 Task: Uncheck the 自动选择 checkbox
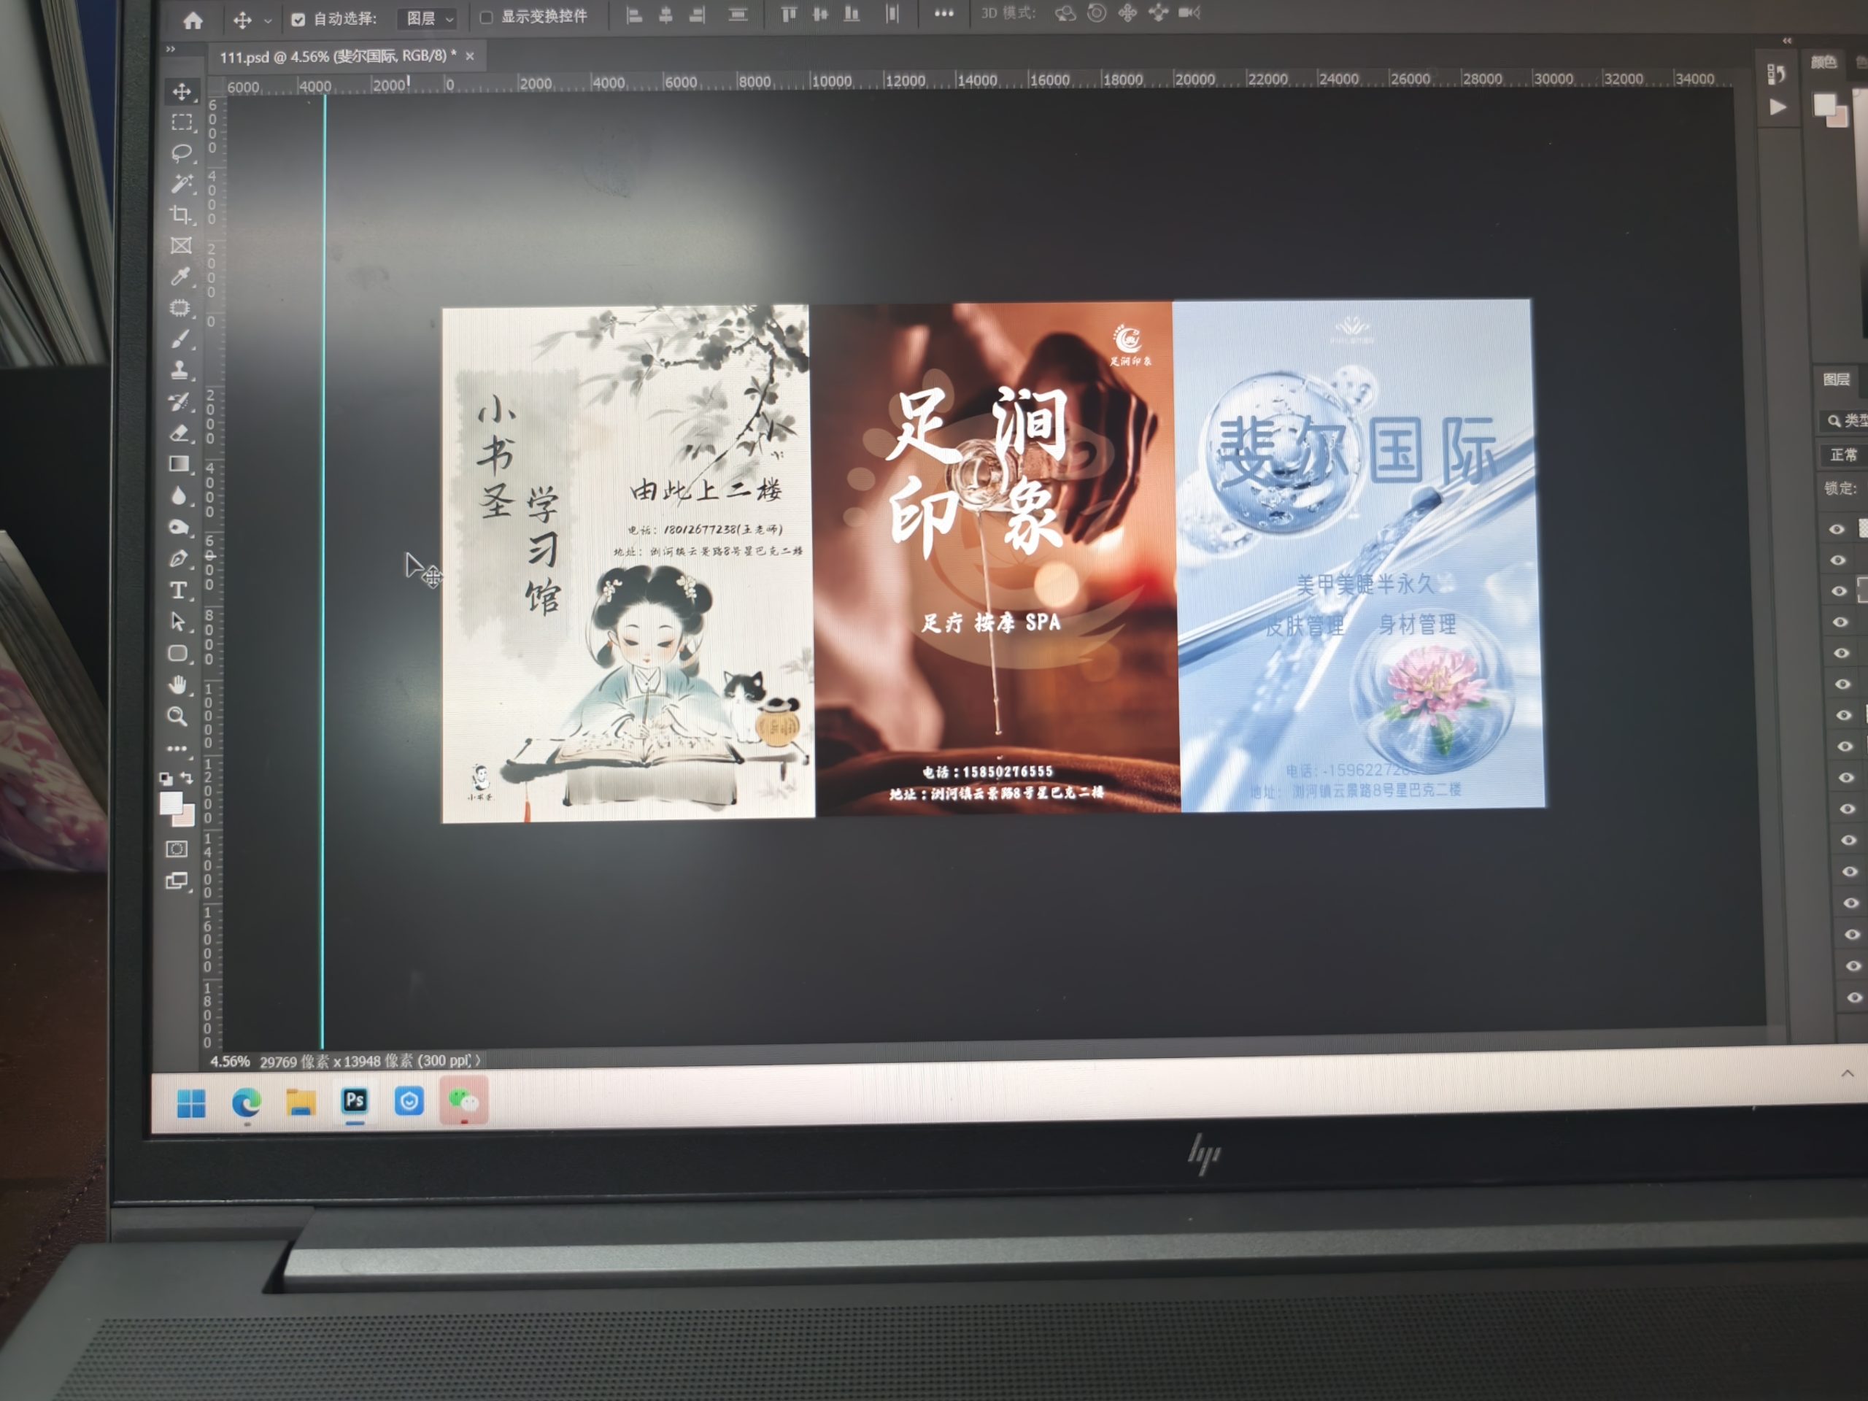click(x=298, y=20)
